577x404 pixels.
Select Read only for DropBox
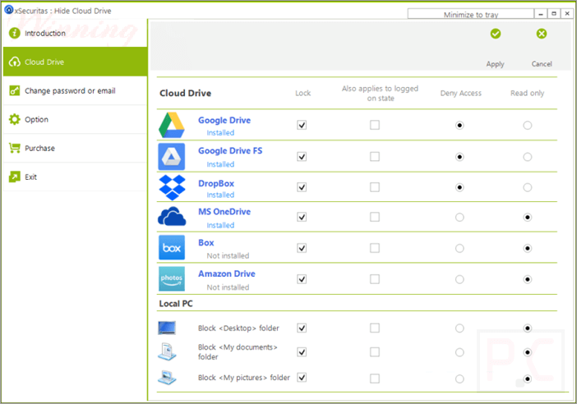click(528, 187)
